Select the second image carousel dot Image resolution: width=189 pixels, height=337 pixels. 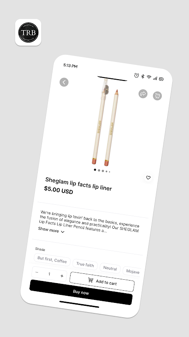[x=99, y=170]
